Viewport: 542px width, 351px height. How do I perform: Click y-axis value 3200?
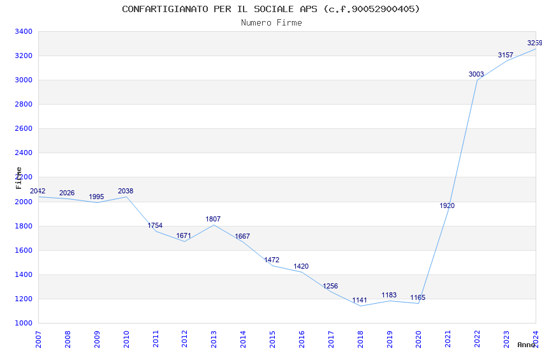pyautogui.click(x=24, y=56)
